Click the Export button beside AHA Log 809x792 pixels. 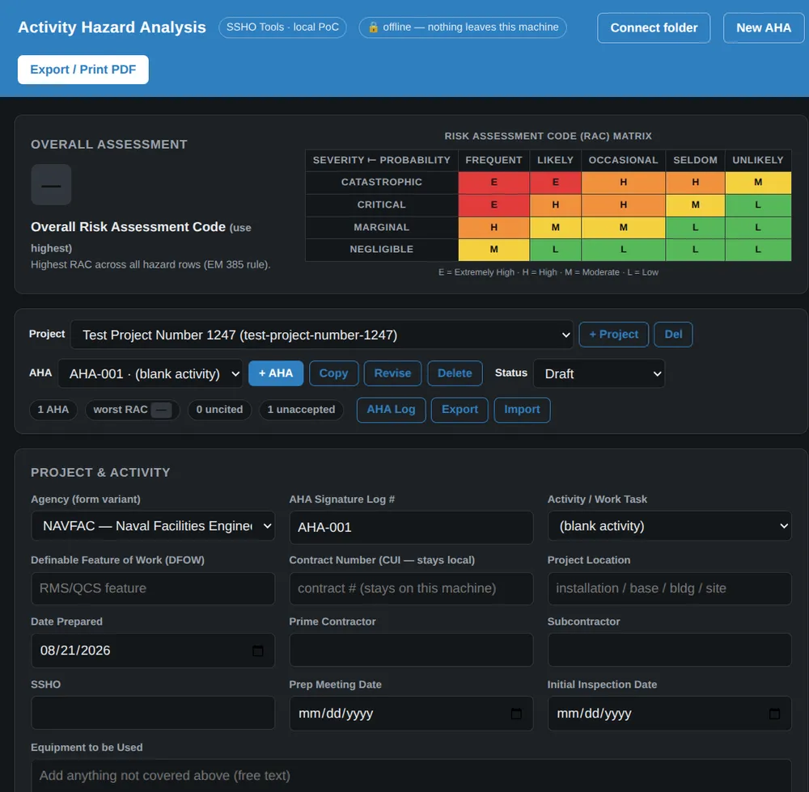pos(460,410)
